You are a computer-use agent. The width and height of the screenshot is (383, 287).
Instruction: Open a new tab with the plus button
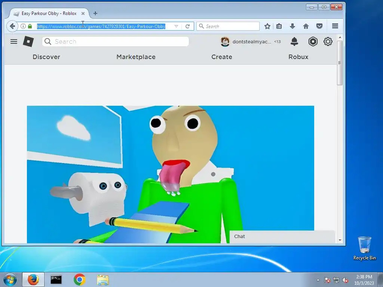point(95,13)
